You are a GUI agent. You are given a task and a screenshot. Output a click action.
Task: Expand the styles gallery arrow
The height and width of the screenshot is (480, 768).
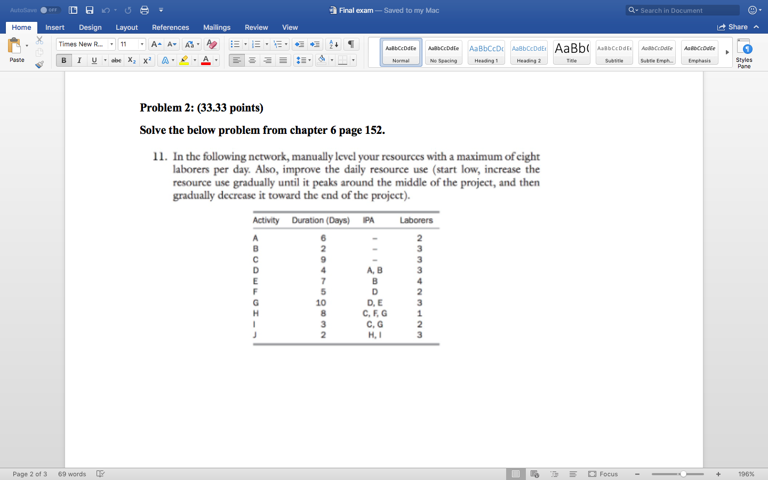click(x=727, y=52)
